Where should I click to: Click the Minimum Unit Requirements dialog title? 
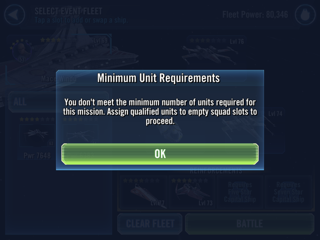pyautogui.click(x=158, y=78)
